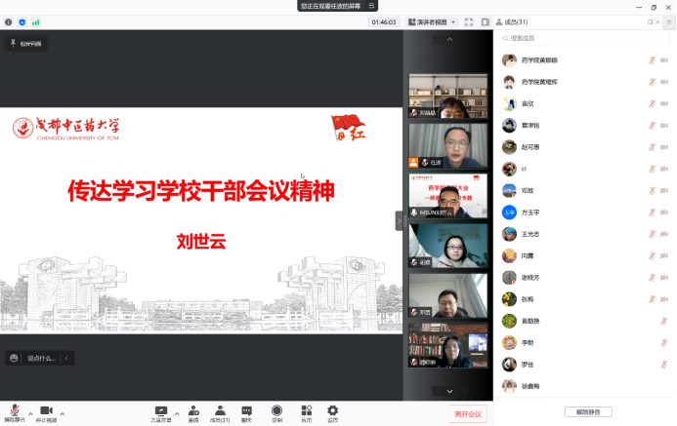Select member 方玉宇 in list
Image resolution: width=677 pixels, height=426 pixels.
[x=585, y=213]
